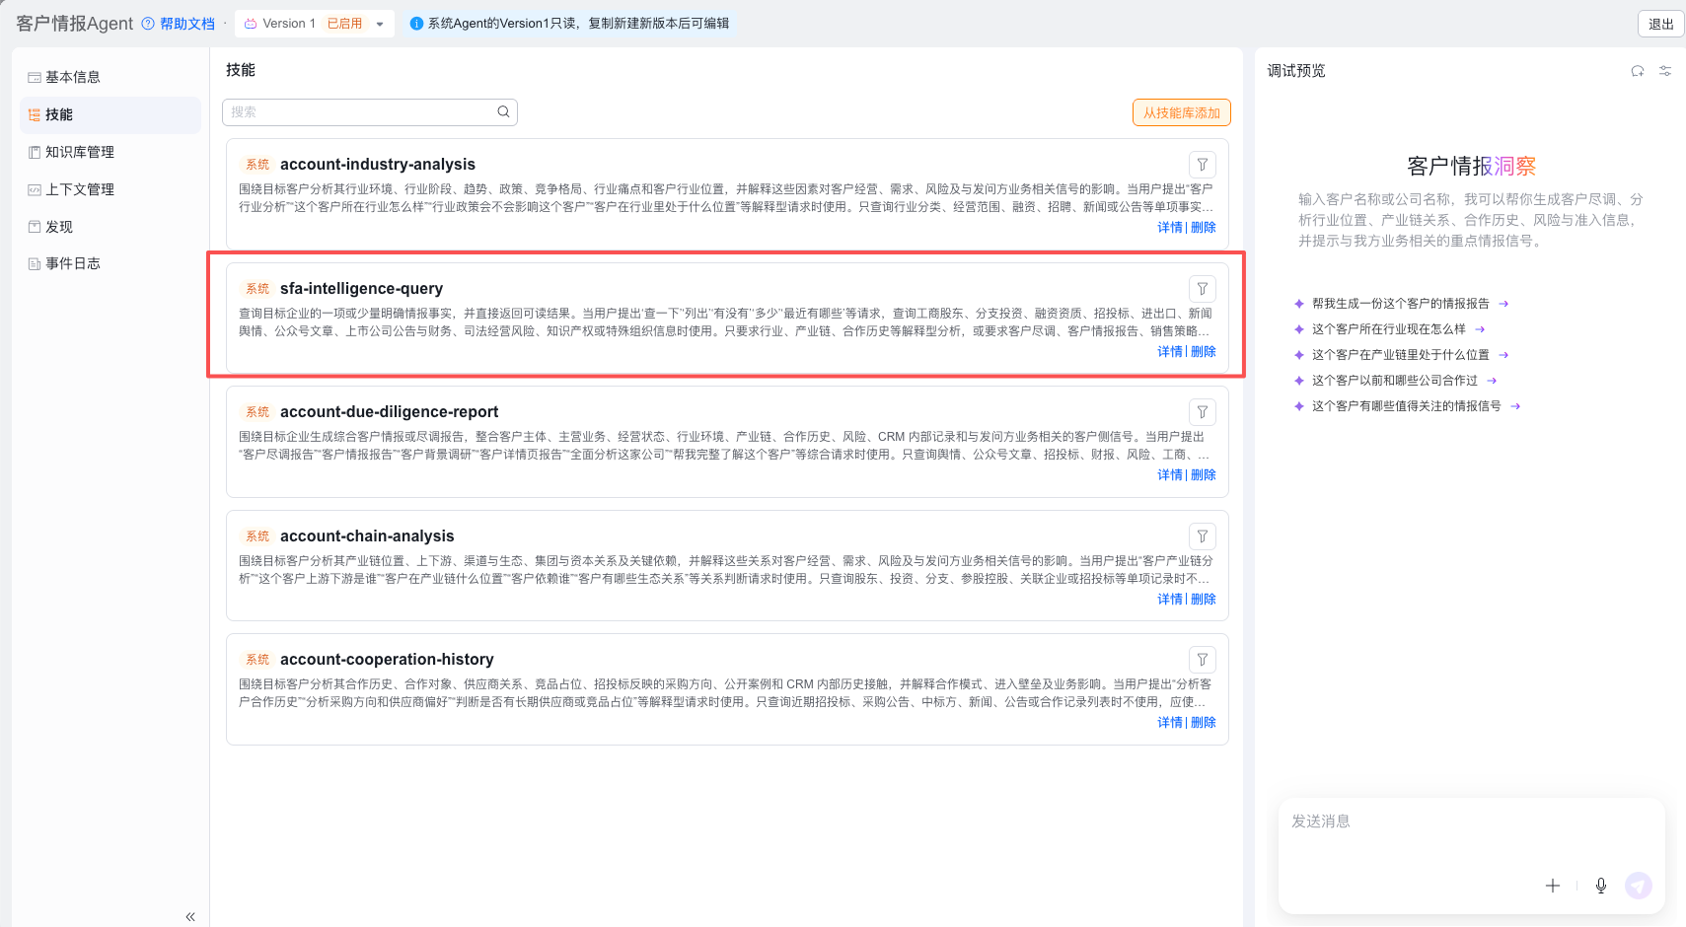Screen dimensions: 1686x927
Task: Click filter icon on account-chain-analysis card
Action: point(1202,536)
